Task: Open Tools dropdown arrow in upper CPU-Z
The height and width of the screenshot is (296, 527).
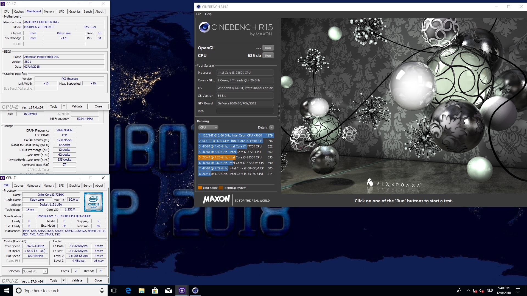Action: 64,106
